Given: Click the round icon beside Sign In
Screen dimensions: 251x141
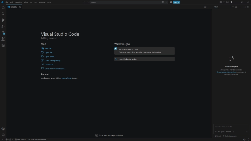Looking at the screenshot, I should (171, 2).
